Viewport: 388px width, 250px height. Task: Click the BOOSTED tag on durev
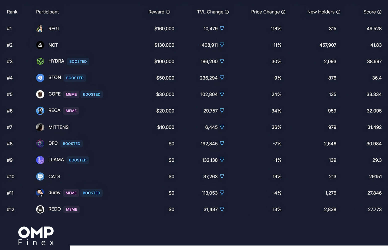tap(91, 193)
